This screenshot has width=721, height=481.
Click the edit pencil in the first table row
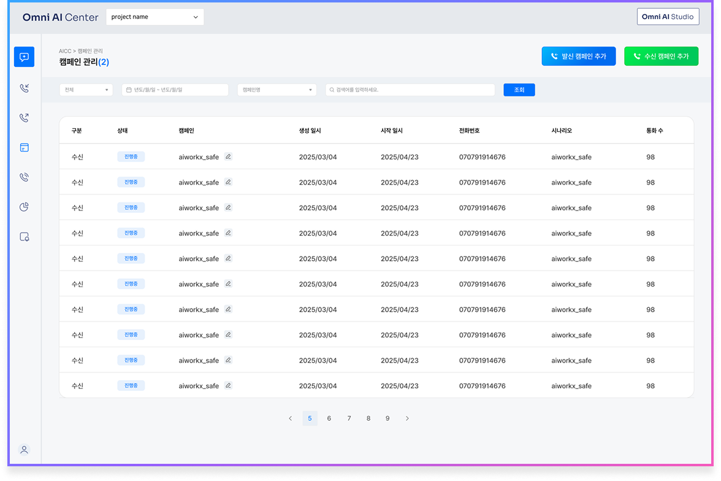click(228, 156)
